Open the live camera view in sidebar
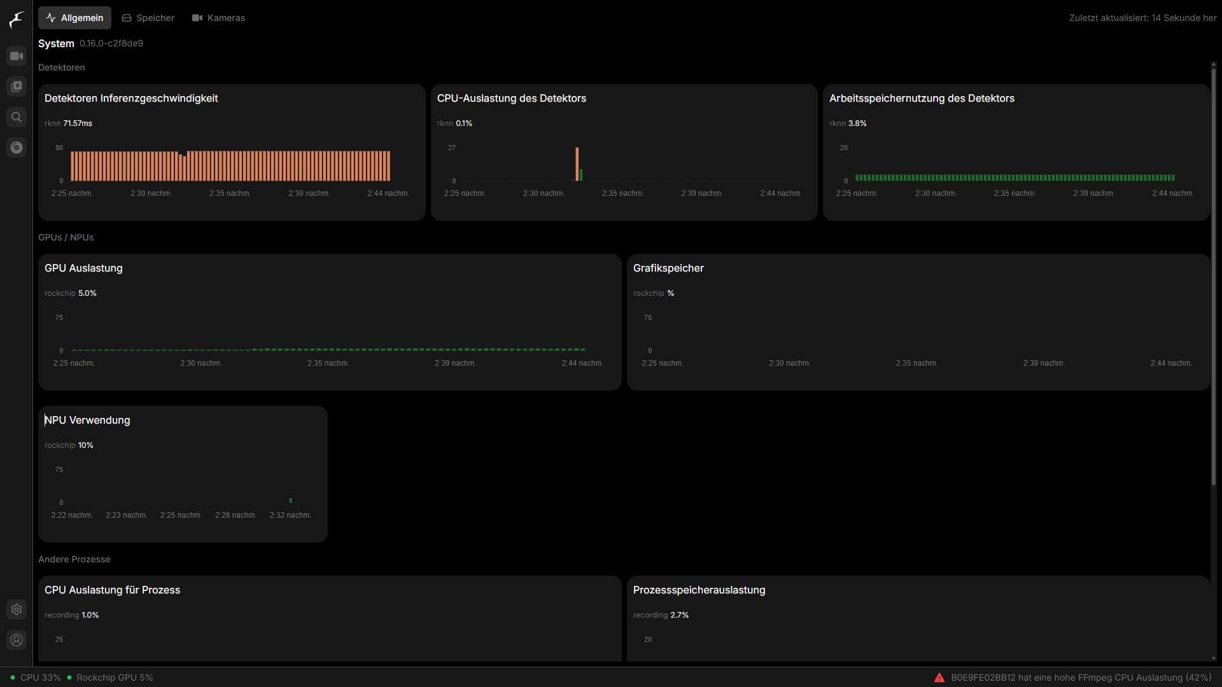Screen dimensions: 1222x687 click(x=17, y=56)
